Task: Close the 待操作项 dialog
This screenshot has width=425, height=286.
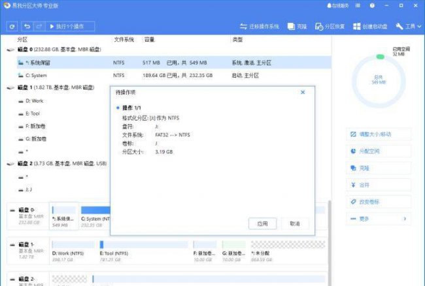Action: tap(303, 92)
